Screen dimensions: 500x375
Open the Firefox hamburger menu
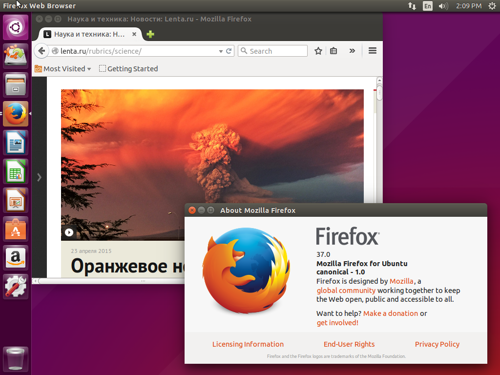point(373,51)
